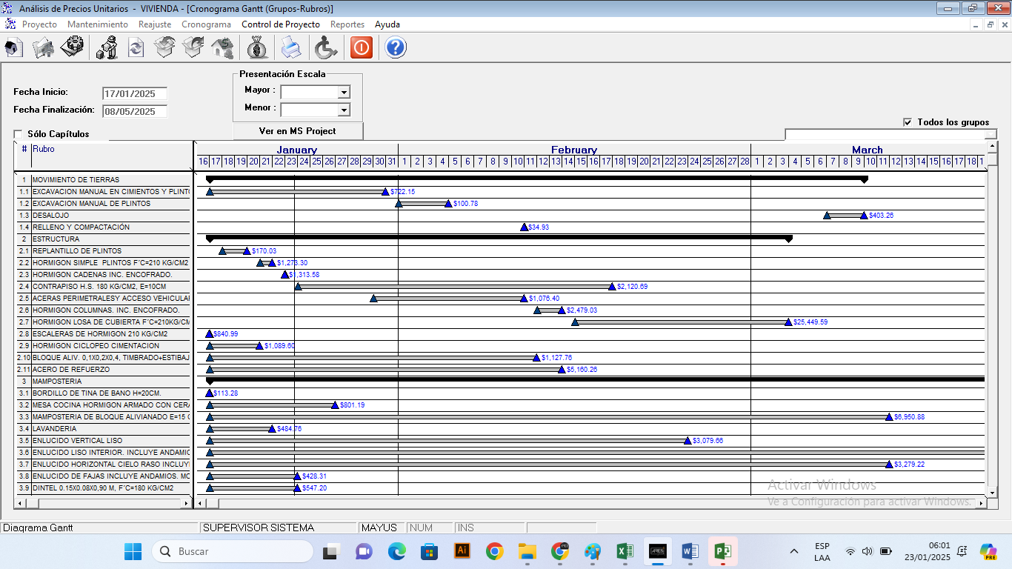Click the new project house-document icon
The height and width of the screenshot is (569, 1012).
(14, 48)
